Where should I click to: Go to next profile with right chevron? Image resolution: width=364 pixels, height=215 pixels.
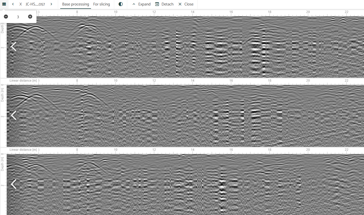[x=51, y=4]
